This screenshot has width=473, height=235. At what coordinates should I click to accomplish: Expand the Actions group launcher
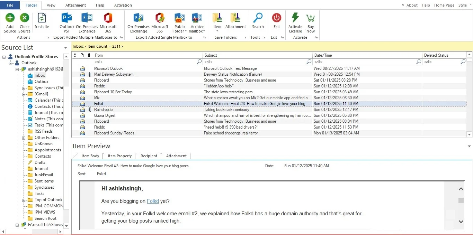(48, 37)
